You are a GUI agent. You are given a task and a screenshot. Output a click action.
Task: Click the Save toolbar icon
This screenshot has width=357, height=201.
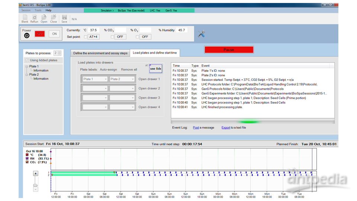64,17
